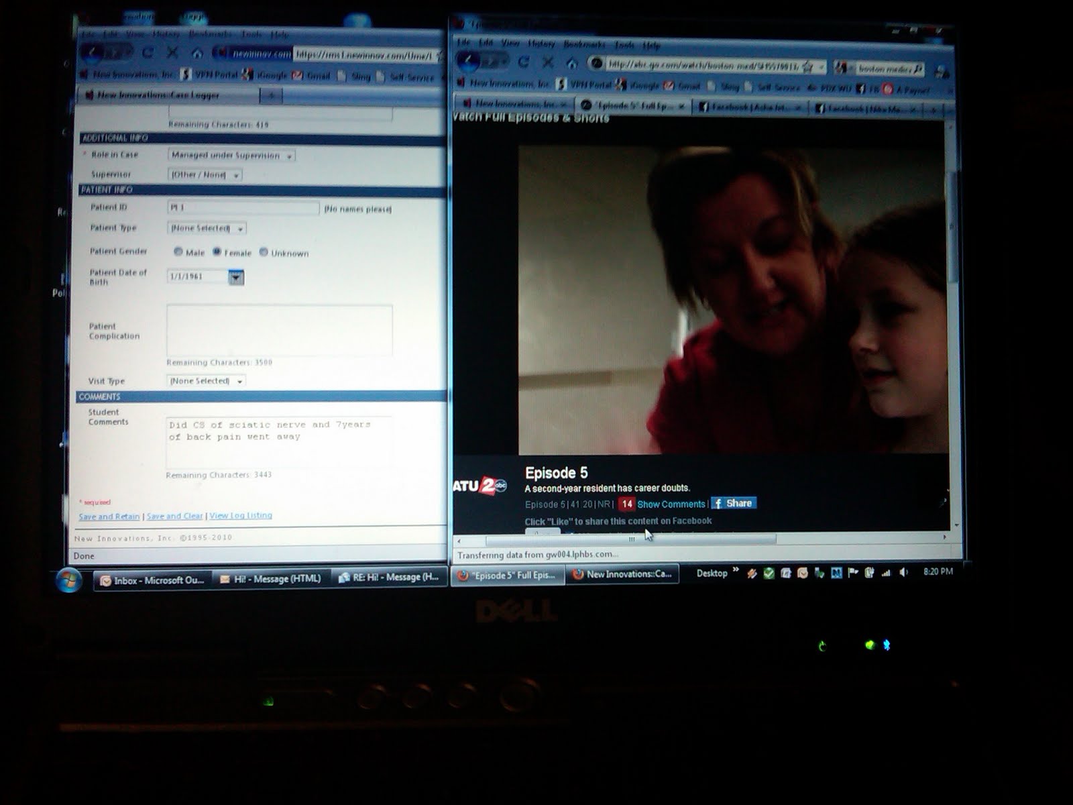
Task: Open the Help menu in the Episode 5 window
Action: click(x=651, y=45)
